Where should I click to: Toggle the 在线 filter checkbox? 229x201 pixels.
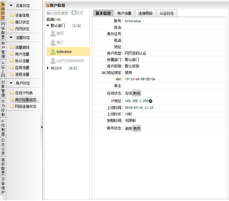[x=74, y=13]
